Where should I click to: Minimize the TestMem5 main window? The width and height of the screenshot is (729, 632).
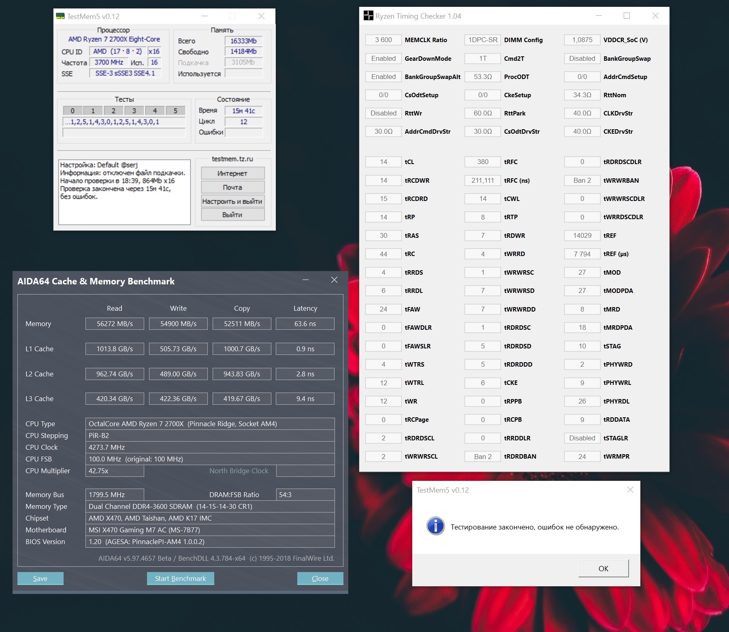205,16
